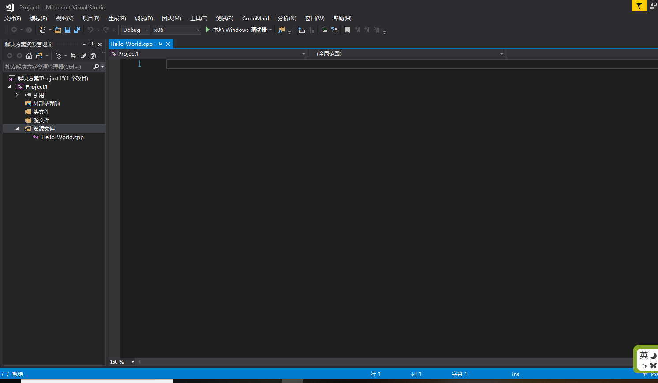Click line 1 in the code editor
The image size is (658, 383).
(412, 64)
